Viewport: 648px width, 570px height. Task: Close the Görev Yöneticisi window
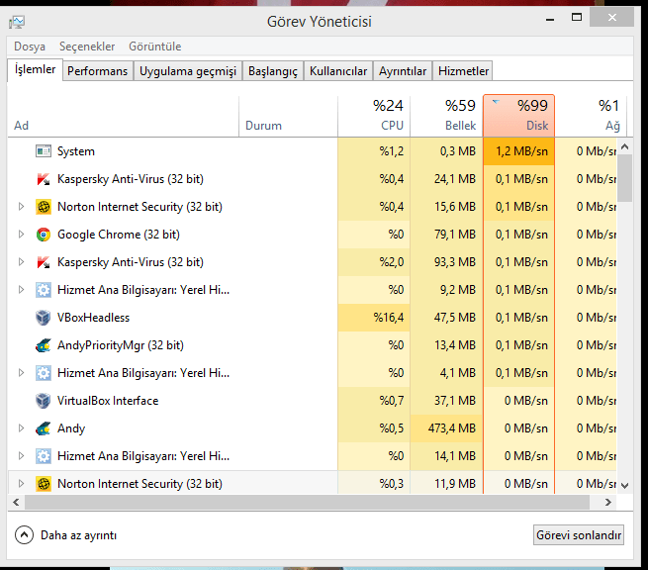point(612,18)
